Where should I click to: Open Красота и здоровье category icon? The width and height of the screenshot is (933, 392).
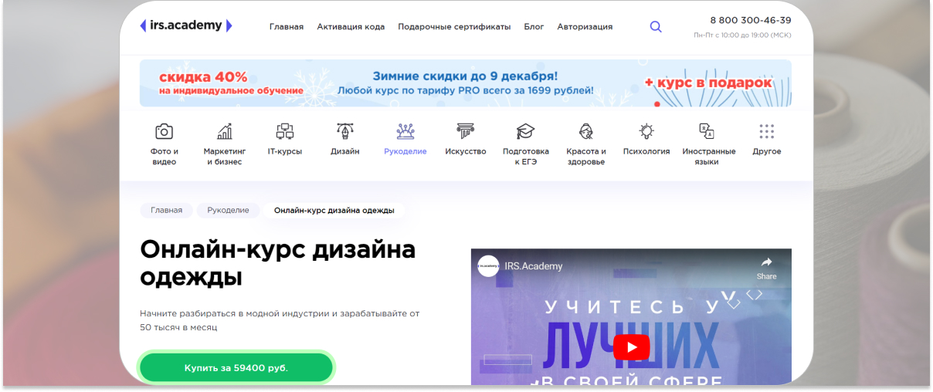point(586,130)
